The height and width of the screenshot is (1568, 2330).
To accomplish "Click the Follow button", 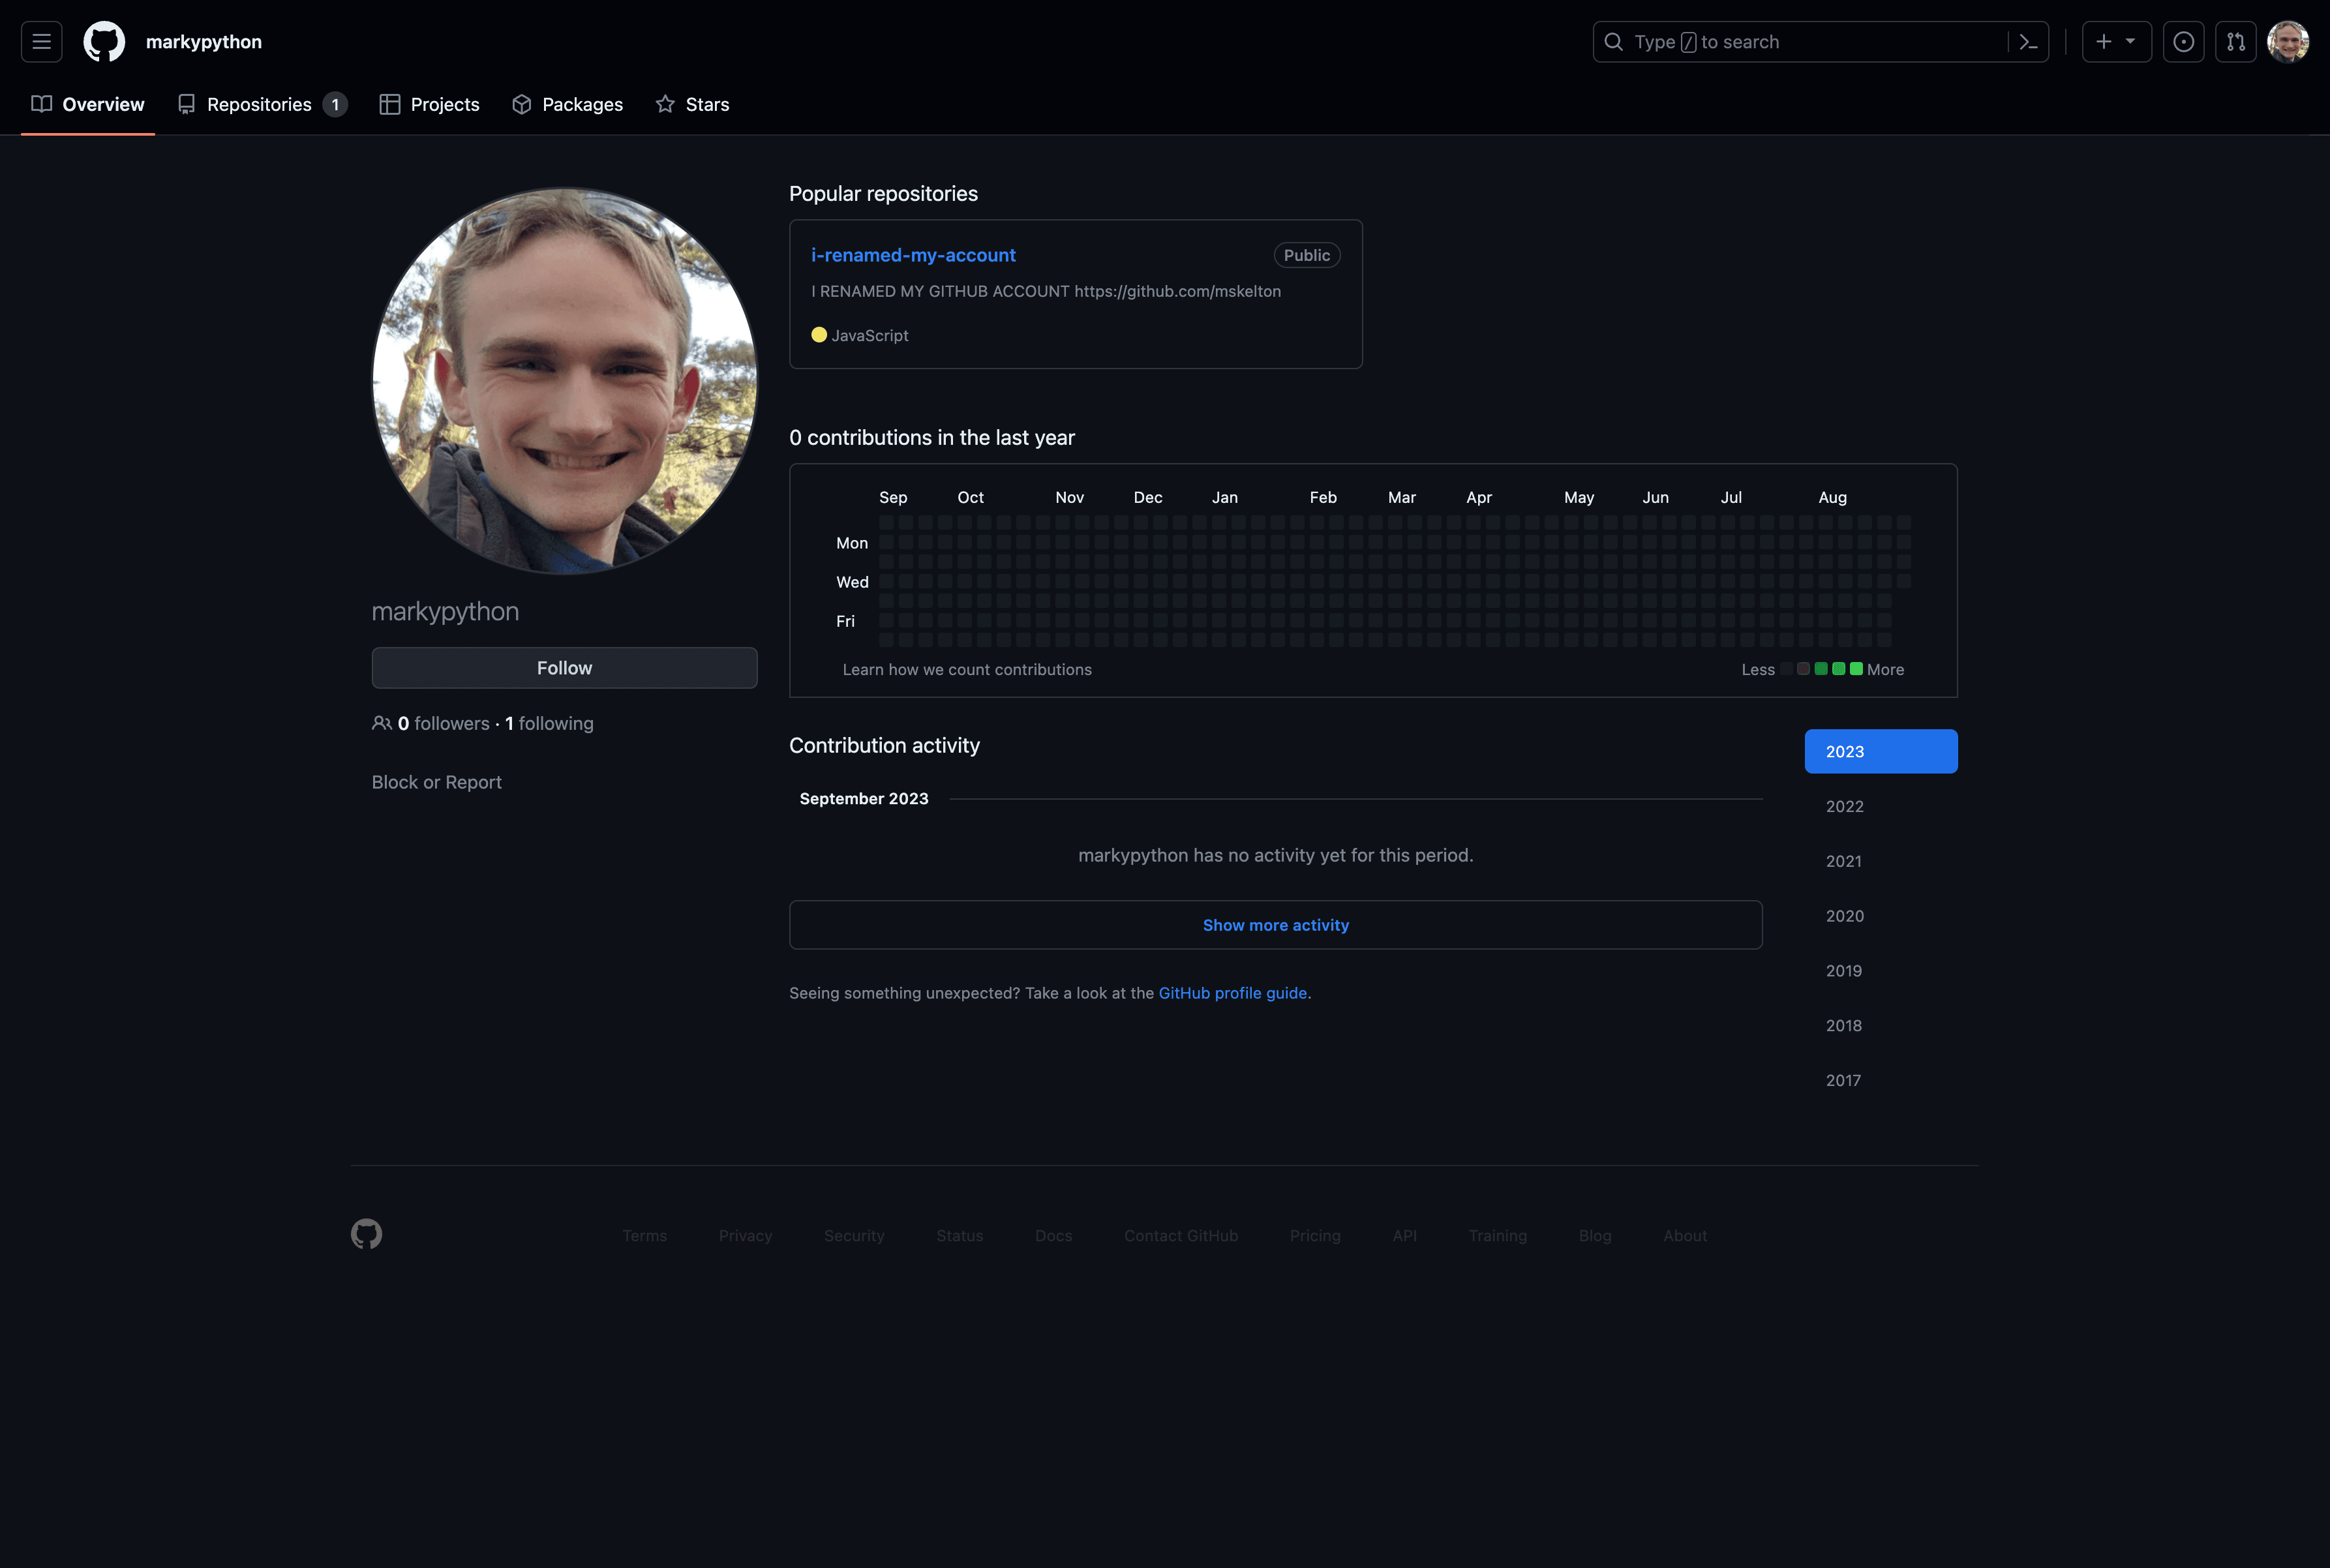I will (564, 667).
